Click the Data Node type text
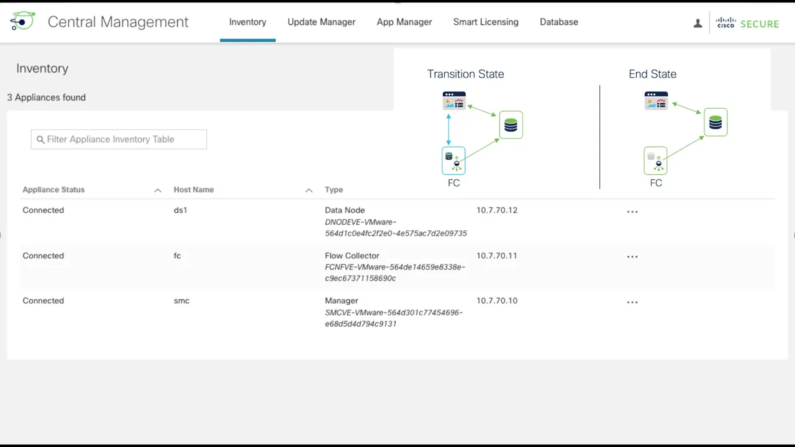This screenshot has width=795, height=447. (x=345, y=210)
